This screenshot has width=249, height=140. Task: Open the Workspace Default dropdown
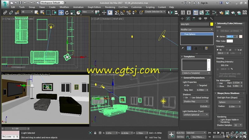52,3
